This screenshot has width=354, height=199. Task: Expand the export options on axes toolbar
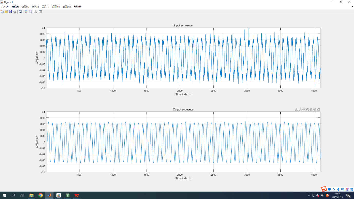pyautogui.click(x=296, y=110)
